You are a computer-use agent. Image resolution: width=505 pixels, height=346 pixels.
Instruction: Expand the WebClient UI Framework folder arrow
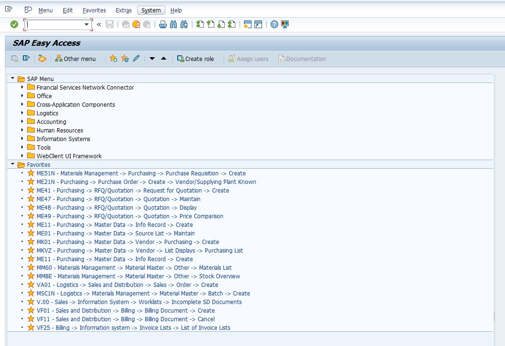pos(22,155)
